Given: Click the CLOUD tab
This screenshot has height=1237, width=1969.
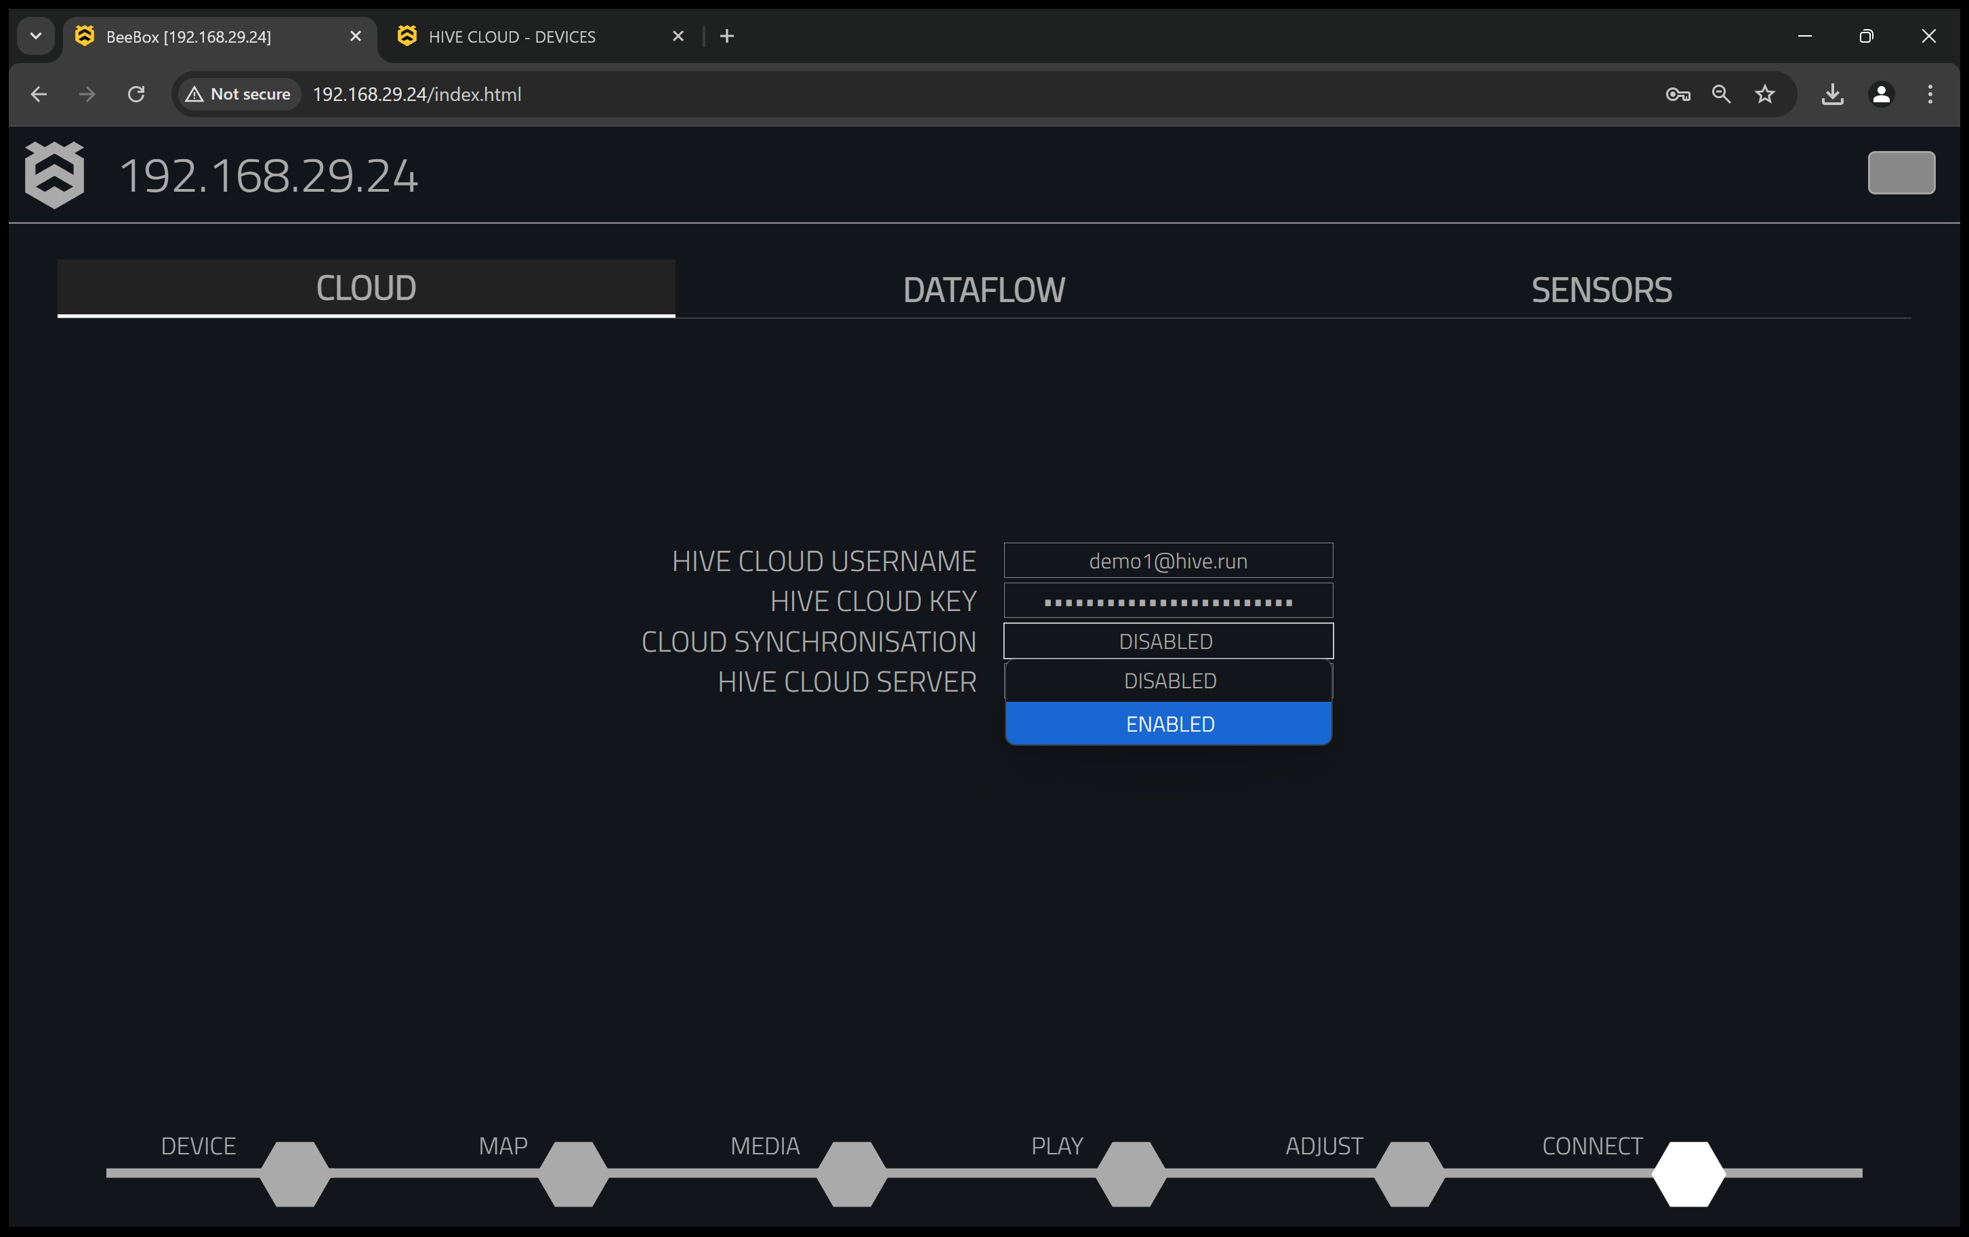Looking at the screenshot, I should pyautogui.click(x=366, y=287).
